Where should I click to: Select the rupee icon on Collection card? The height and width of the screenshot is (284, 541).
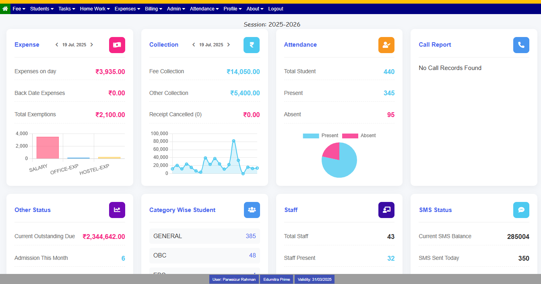point(252,45)
